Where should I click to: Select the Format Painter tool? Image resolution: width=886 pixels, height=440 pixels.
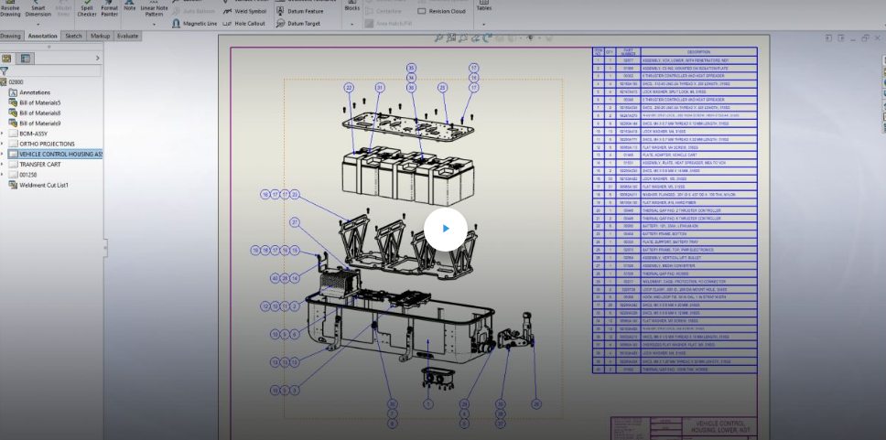point(109,10)
